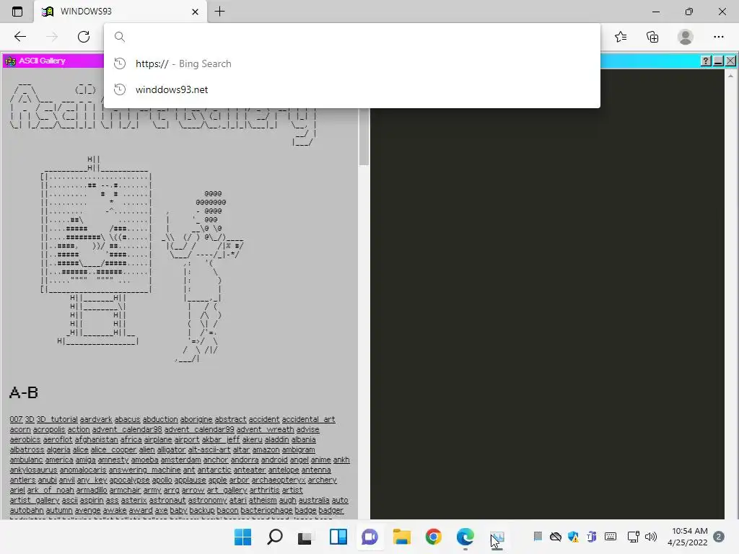Open the 'android' link
This screenshot has height=554, width=739.
click(274, 460)
